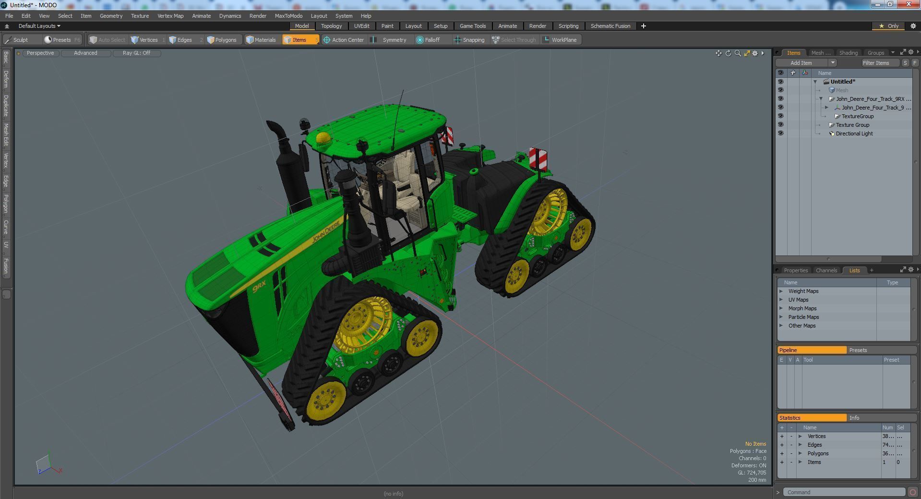Select the Other Maps row
The image size is (921, 499).
point(843,326)
